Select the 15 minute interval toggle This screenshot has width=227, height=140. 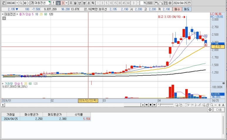click(115, 3)
